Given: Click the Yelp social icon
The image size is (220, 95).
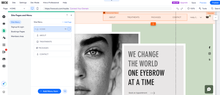Looking at the screenshot, I should [209, 59].
